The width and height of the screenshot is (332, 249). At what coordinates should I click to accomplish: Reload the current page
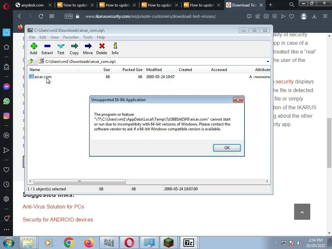41,16
